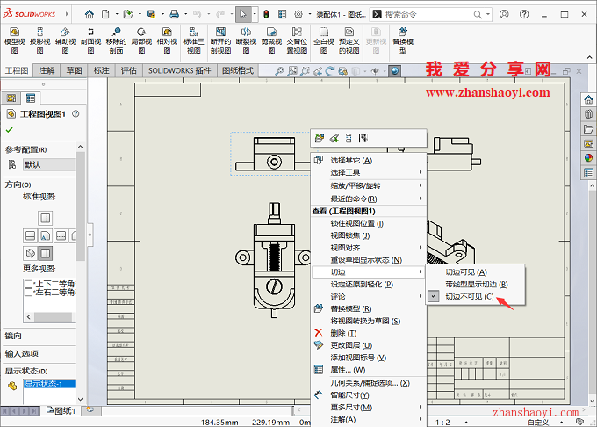Choose 属性... (W) in the context menu

(x=369, y=370)
